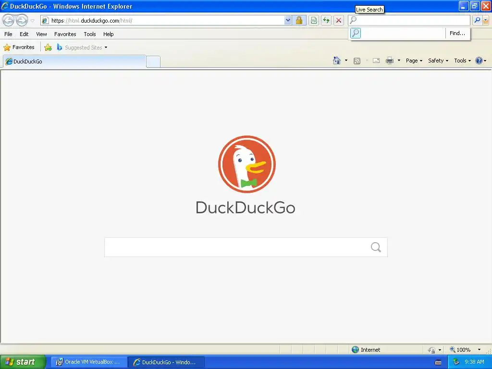Click the security lock icon

[299, 21]
